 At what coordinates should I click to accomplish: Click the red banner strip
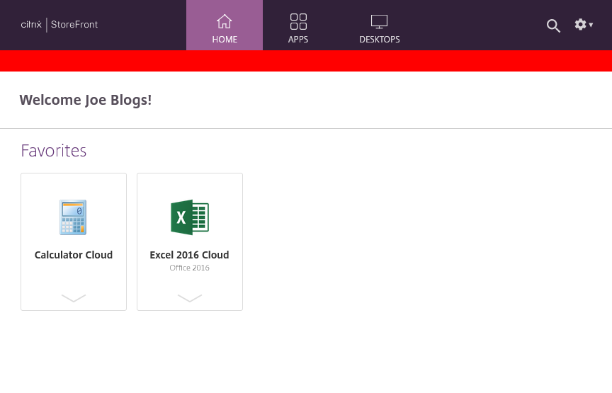pyautogui.click(x=306, y=61)
